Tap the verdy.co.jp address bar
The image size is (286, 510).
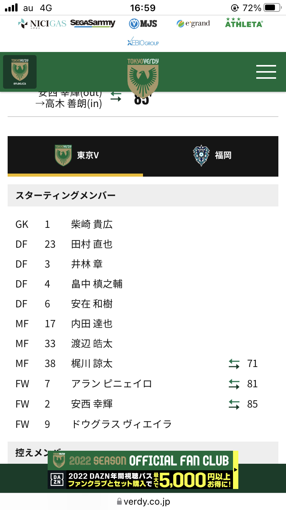pos(143,501)
